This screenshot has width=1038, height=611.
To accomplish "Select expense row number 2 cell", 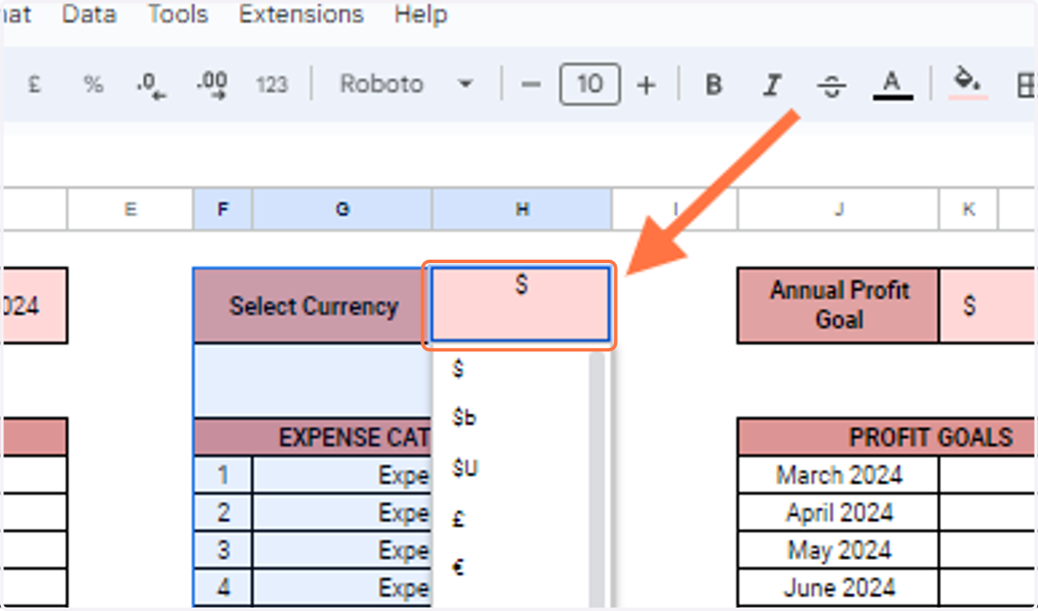I will tap(223, 512).
